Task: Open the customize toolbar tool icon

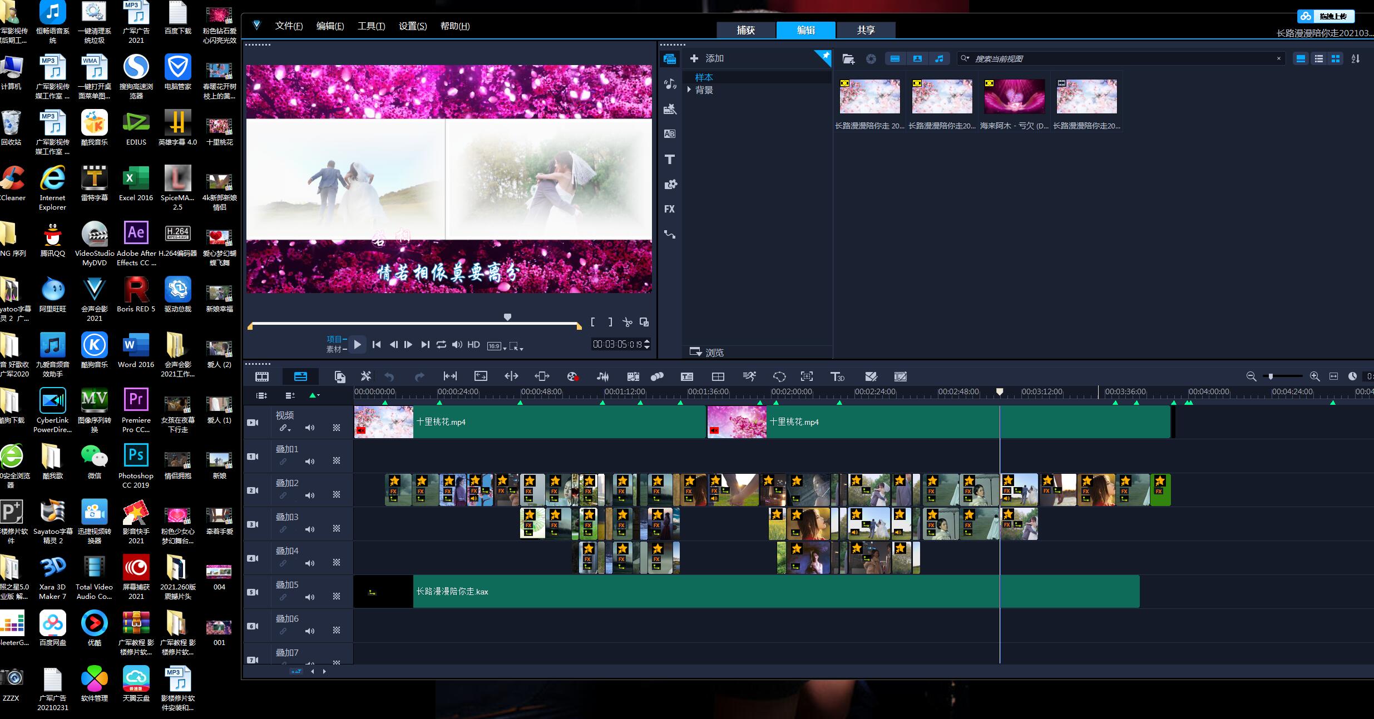Action: pyautogui.click(x=365, y=376)
